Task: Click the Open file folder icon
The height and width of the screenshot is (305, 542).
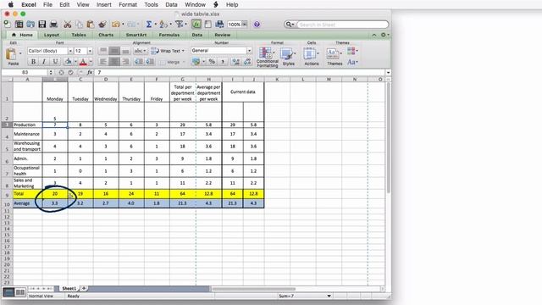Action: tap(30, 24)
